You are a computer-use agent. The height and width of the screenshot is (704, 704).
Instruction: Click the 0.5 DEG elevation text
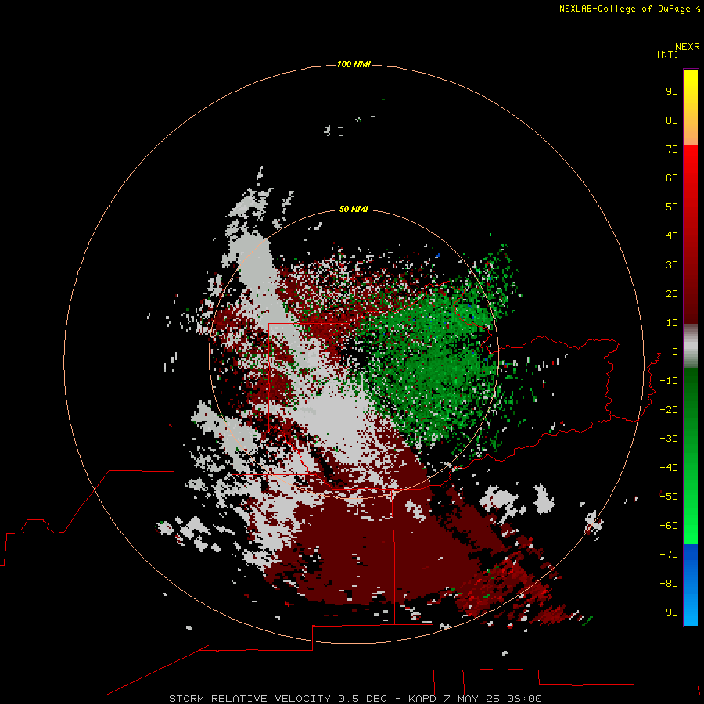click(x=362, y=699)
